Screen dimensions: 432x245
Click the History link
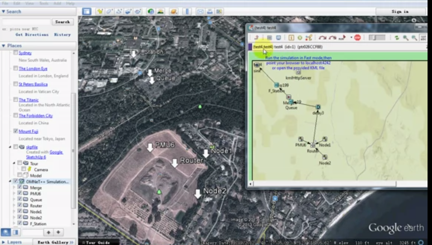point(62,35)
